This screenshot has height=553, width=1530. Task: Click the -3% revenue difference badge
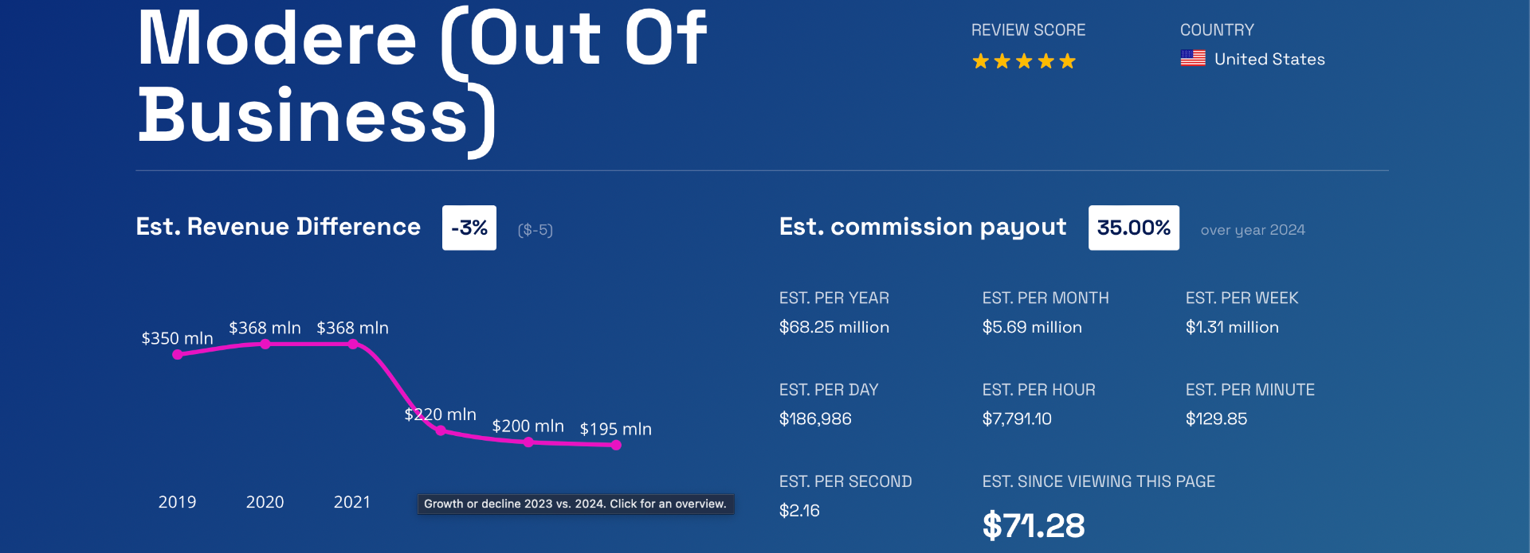(469, 228)
